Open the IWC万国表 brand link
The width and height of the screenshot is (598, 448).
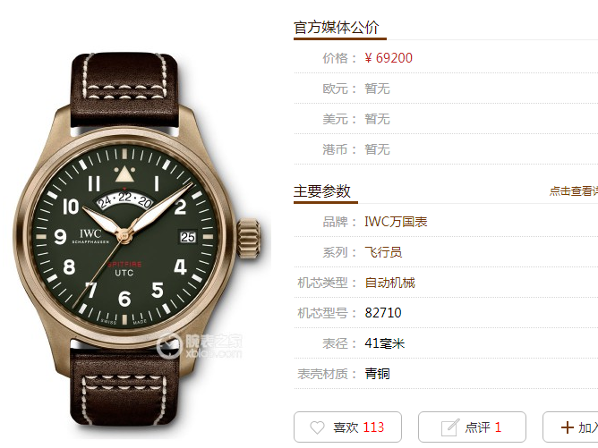[396, 222]
